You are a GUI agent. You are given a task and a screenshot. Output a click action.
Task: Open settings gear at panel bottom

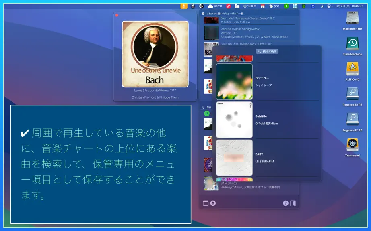(213, 203)
